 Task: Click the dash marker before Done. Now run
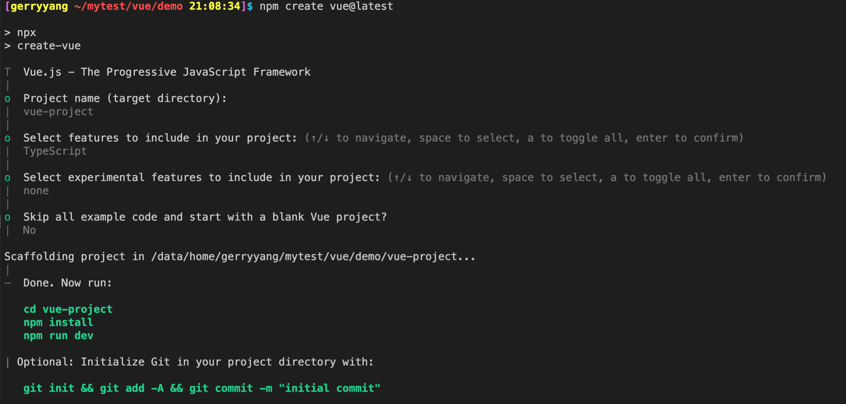click(7, 283)
